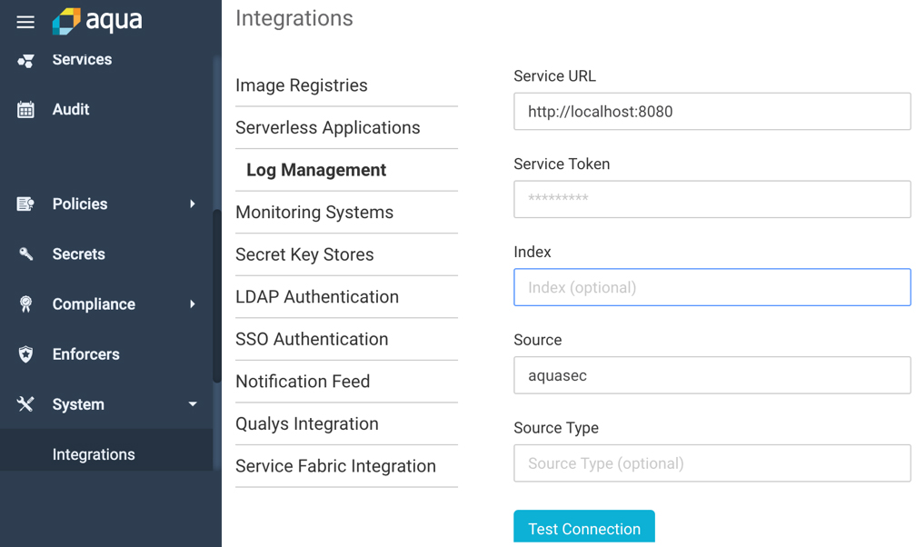Open Compliance menu label
The width and height of the screenshot is (916, 547).
pos(94,303)
